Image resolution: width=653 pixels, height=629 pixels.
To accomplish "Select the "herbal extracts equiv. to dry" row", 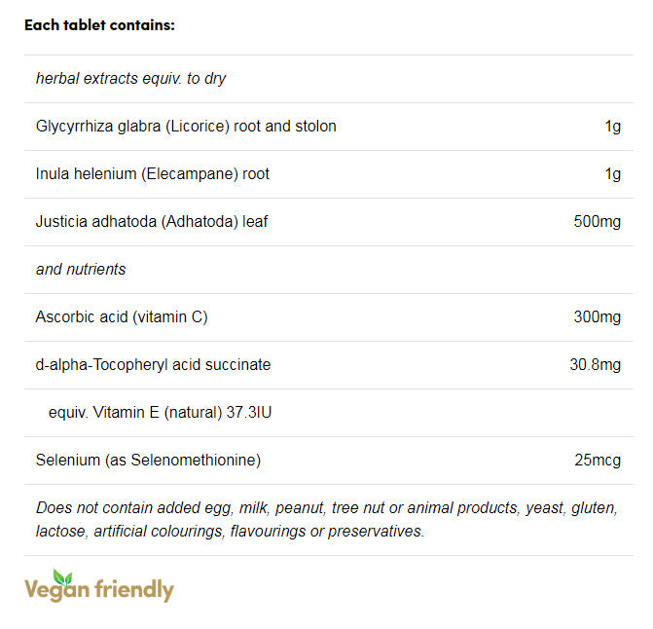I will (130, 78).
